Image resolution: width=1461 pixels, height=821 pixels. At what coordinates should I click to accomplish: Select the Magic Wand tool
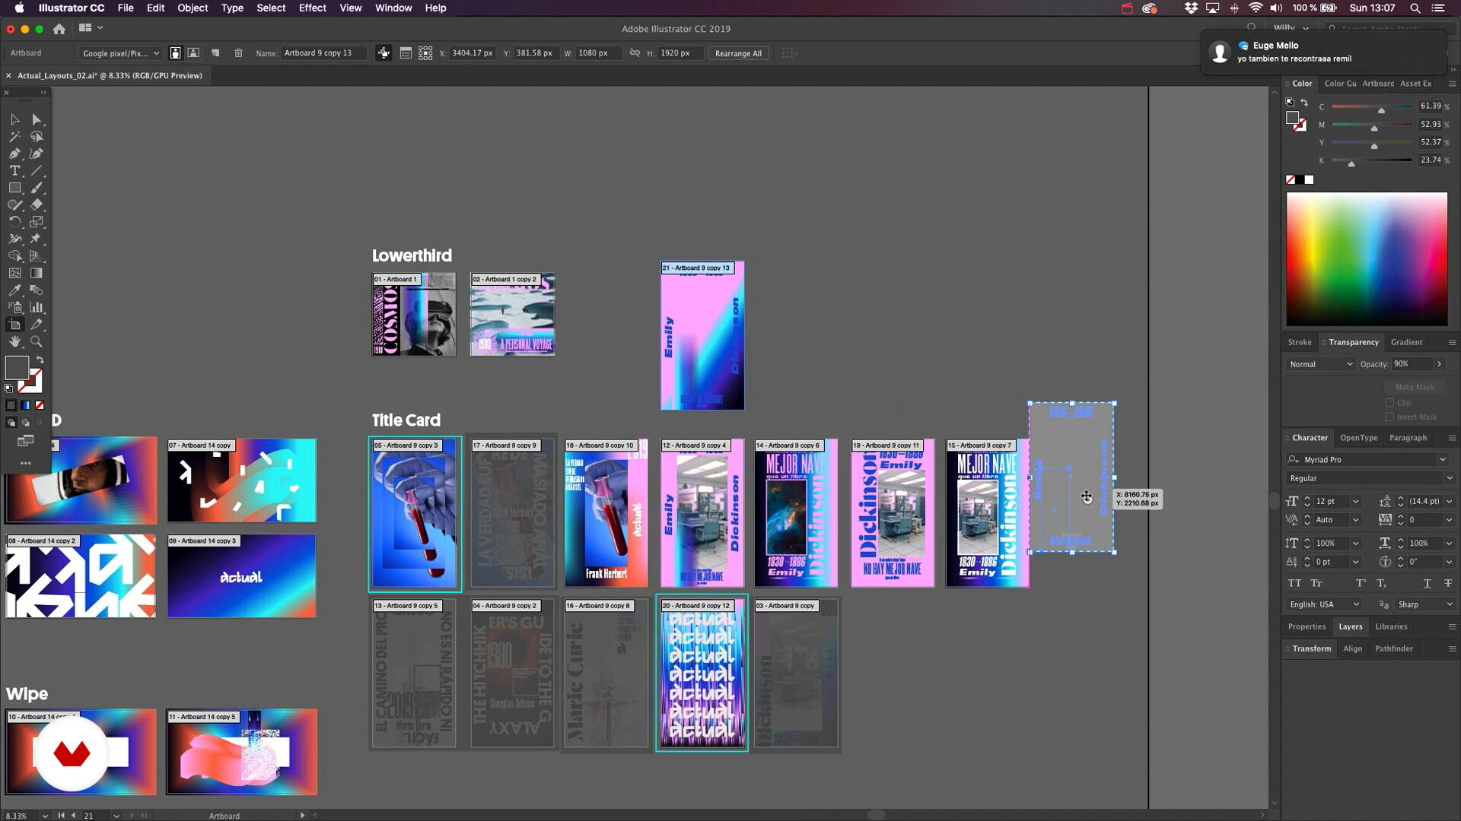point(14,137)
